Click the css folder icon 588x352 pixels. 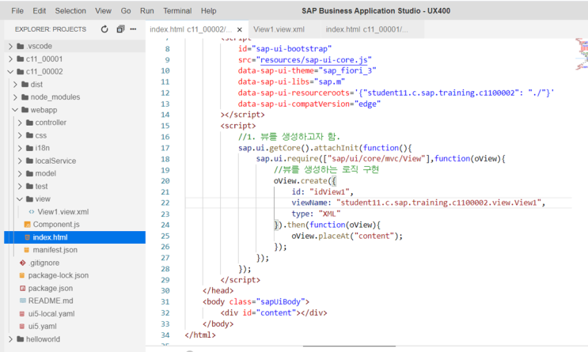click(29, 135)
